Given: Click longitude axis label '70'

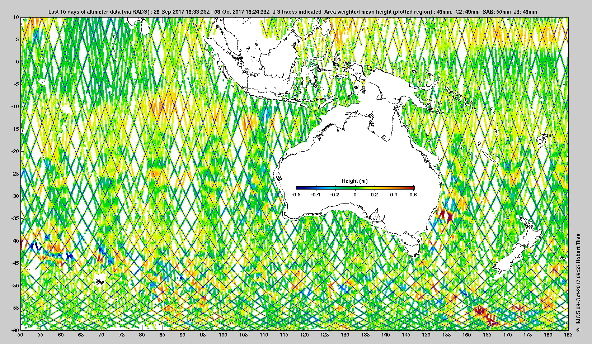Looking at the screenshot, I should click(x=102, y=335).
